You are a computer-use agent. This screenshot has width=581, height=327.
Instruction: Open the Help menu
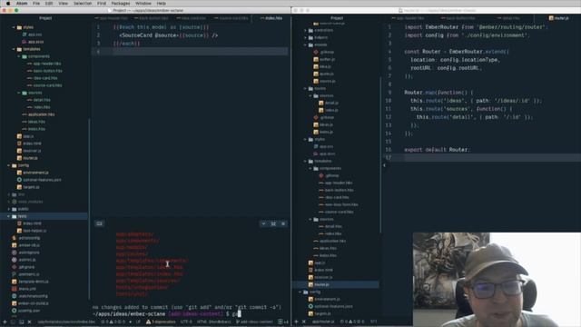(x=162, y=4)
